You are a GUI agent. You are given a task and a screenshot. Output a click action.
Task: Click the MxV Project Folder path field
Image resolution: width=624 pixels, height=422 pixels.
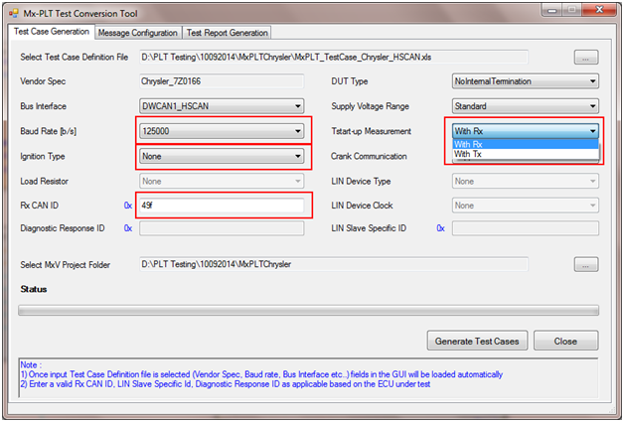pos(334,264)
